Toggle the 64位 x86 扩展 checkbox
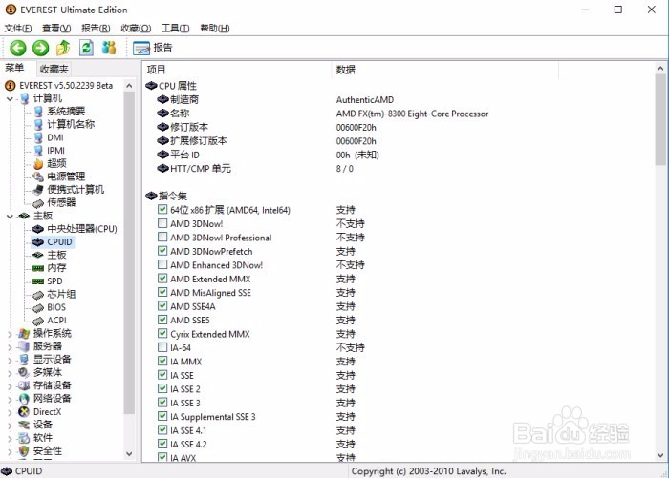 coord(162,210)
